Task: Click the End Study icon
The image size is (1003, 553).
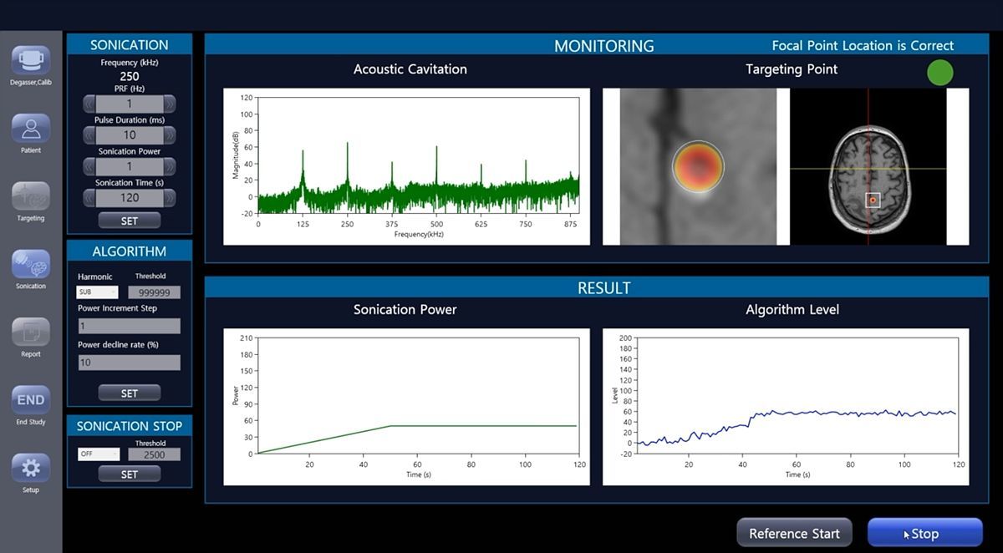Action: 31,400
